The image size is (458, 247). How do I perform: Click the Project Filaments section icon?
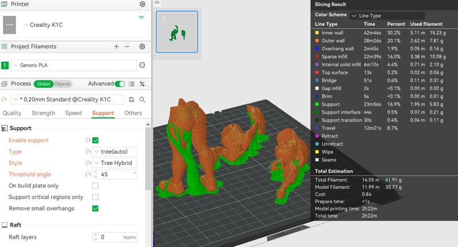(x=4, y=46)
